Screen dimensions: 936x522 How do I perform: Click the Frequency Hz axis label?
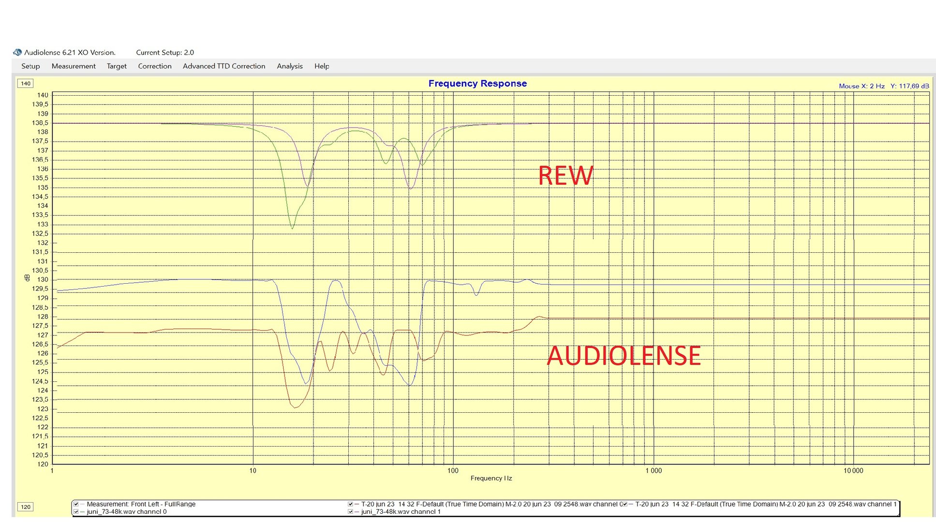click(x=491, y=478)
